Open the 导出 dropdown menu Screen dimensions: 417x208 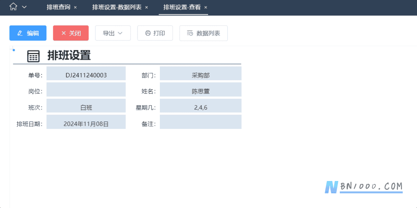(x=113, y=33)
